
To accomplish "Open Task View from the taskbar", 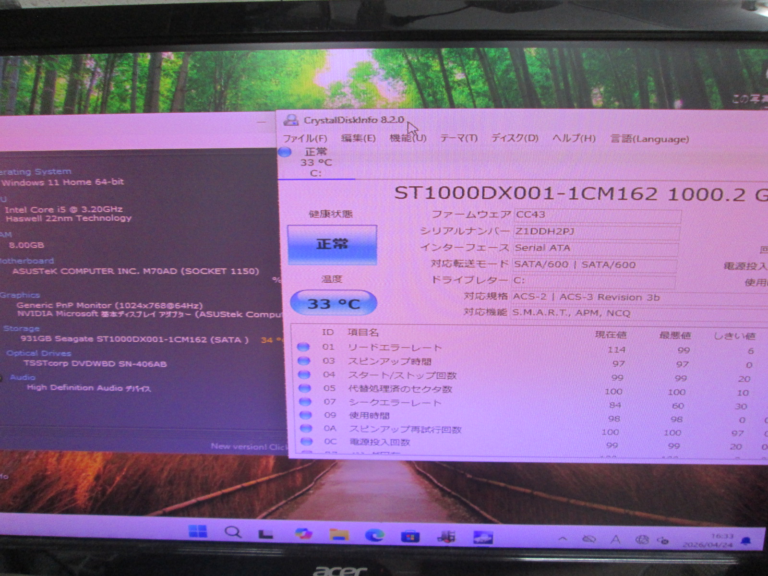I will [x=265, y=534].
